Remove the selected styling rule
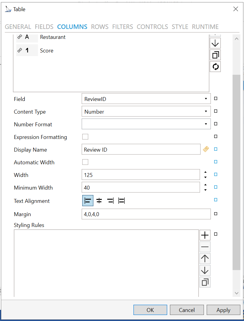Screen dimensions: 244x321 [205, 247]
